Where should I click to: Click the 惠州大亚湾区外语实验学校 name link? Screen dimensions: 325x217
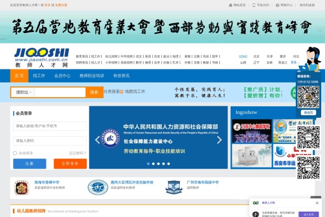click(132, 182)
